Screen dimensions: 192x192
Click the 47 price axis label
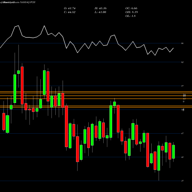click(182, 133)
